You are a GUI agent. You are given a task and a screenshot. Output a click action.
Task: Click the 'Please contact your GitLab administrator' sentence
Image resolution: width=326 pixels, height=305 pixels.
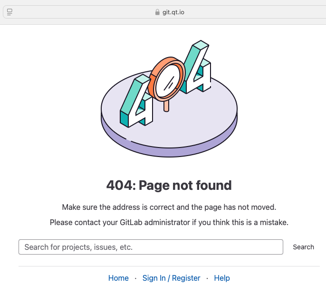point(169,222)
